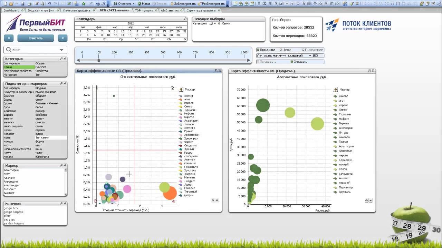
Task: Open the Очистить dropdown arrow in toolbar
Action: point(134,4)
